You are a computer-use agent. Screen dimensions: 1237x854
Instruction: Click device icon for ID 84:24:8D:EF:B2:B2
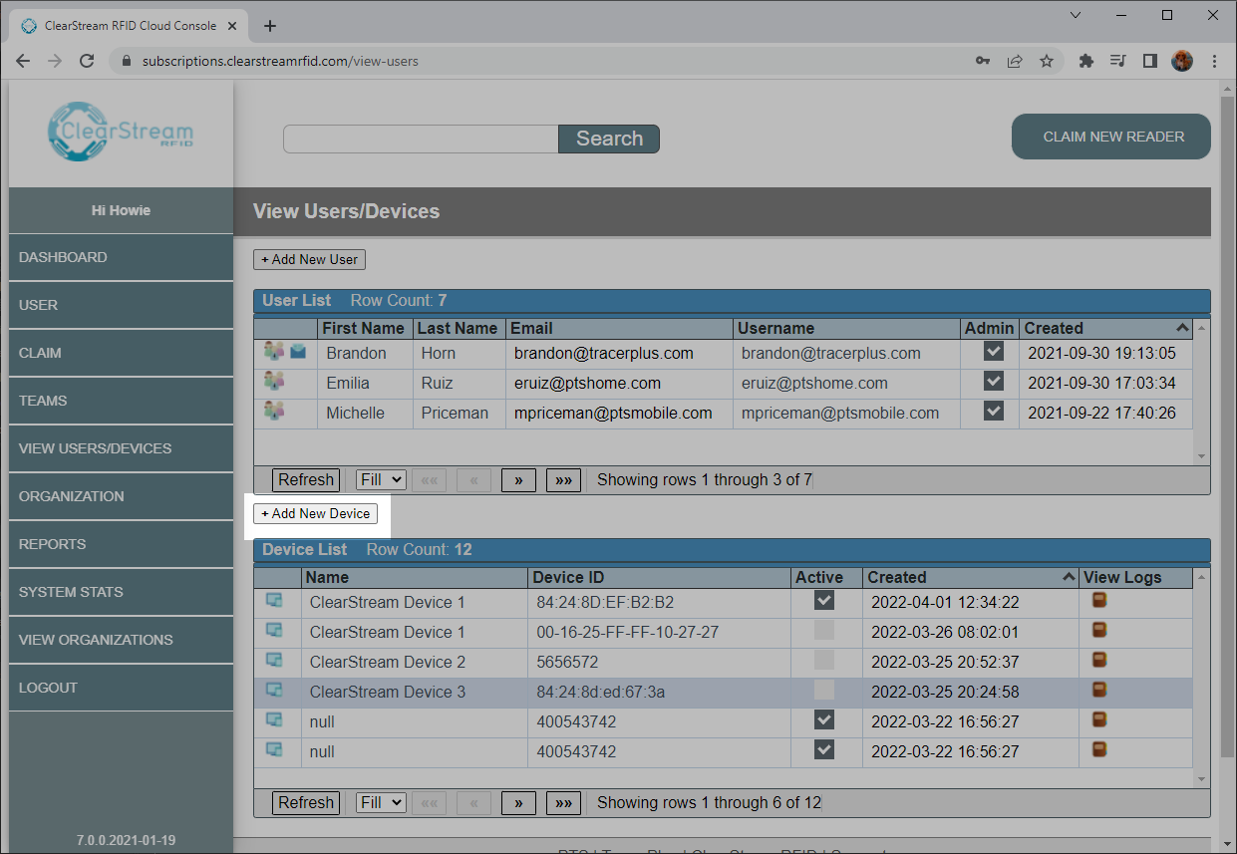(274, 600)
